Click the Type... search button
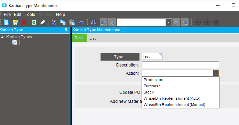Screen dimensions: 239x125 [x=120, y=57]
